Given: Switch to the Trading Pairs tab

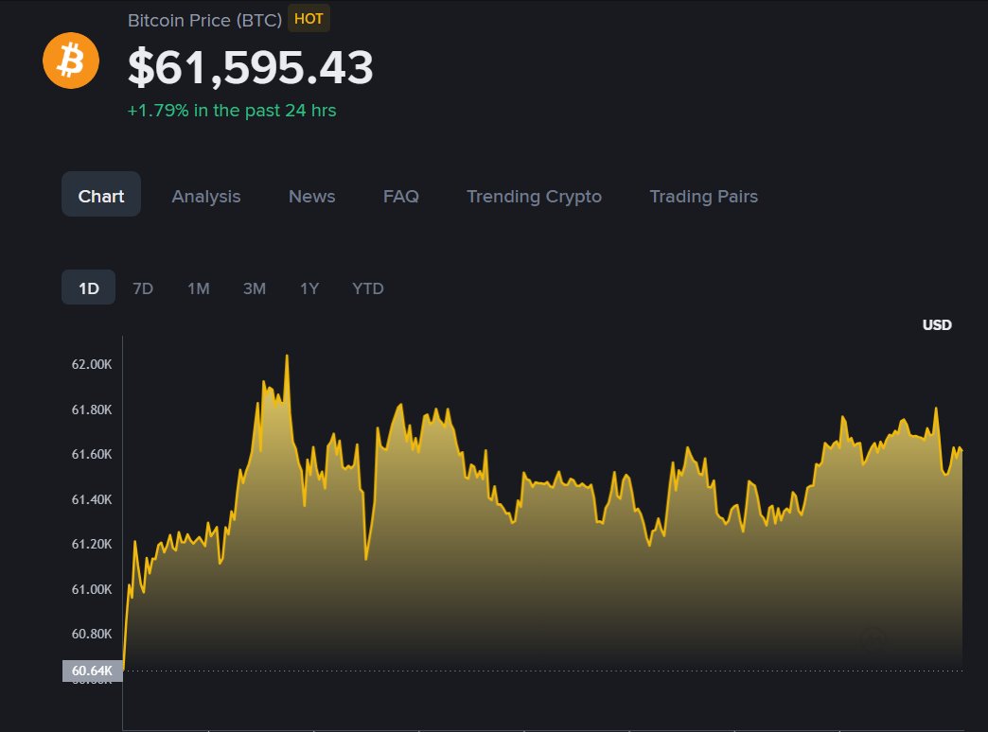Looking at the screenshot, I should point(704,196).
